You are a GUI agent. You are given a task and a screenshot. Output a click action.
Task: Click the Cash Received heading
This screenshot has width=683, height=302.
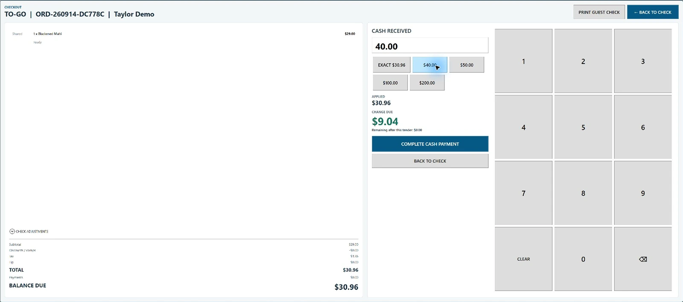391,31
